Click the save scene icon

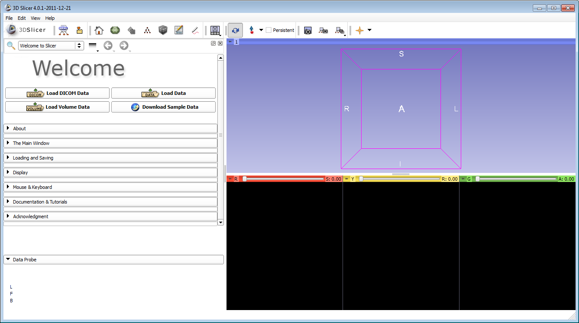point(79,30)
